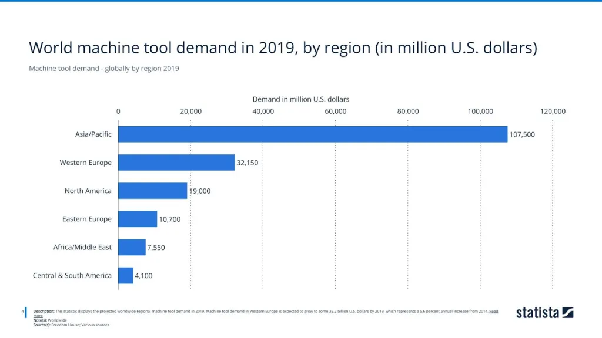Select the Central & South America bar

[126, 275]
